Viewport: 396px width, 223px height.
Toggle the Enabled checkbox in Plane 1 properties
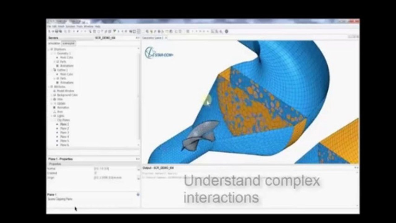click(x=95, y=173)
